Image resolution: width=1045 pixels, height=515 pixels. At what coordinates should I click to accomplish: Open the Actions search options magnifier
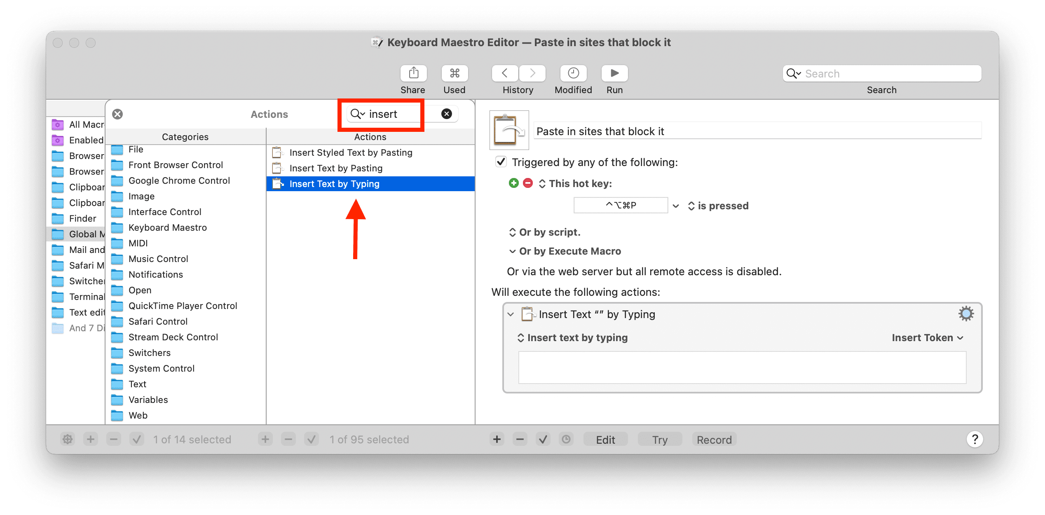(x=358, y=114)
